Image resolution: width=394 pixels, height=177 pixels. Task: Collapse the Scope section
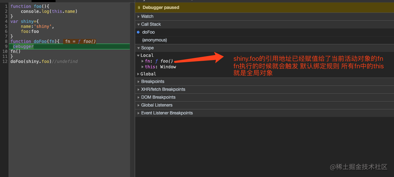click(138, 48)
